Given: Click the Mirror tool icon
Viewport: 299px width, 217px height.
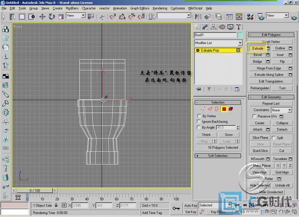Looking at the screenshot, I should coord(198,17).
